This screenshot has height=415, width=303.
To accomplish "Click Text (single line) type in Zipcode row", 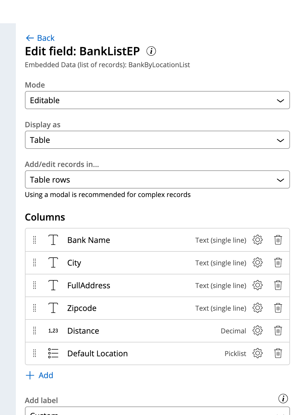I will click(221, 308).
